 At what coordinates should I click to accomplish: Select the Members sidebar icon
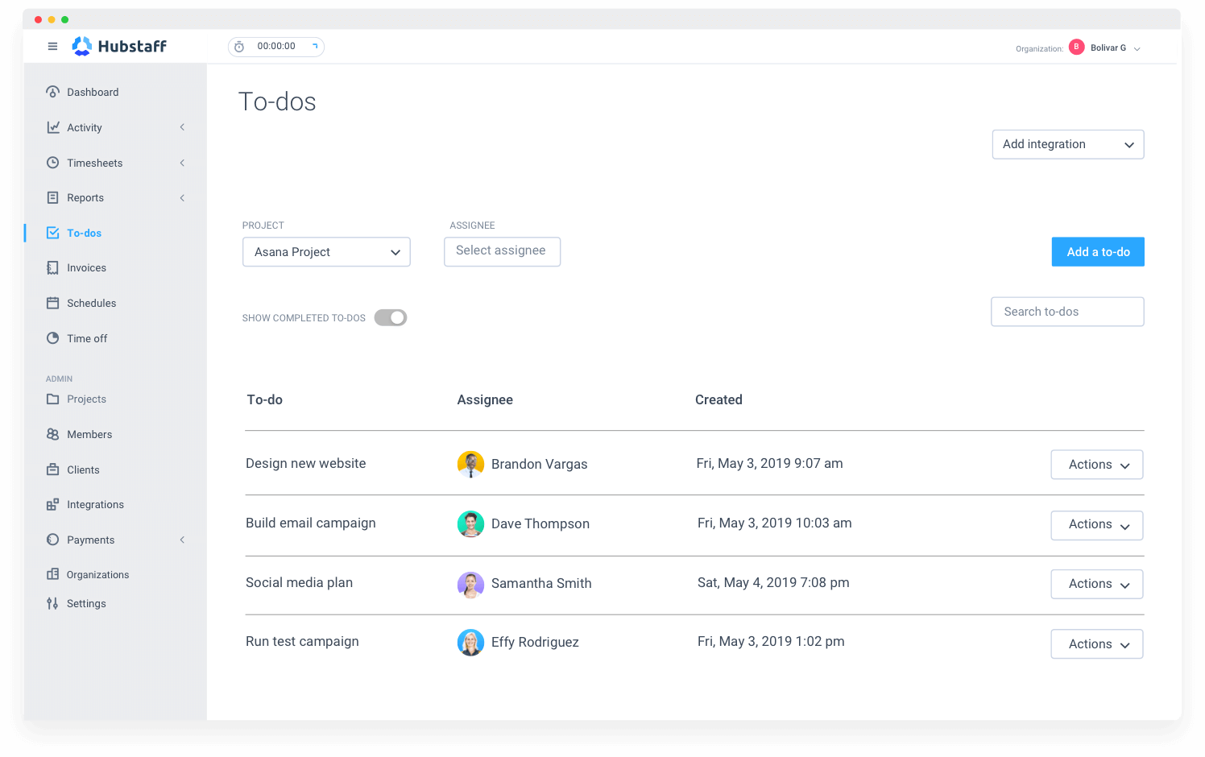point(52,434)
